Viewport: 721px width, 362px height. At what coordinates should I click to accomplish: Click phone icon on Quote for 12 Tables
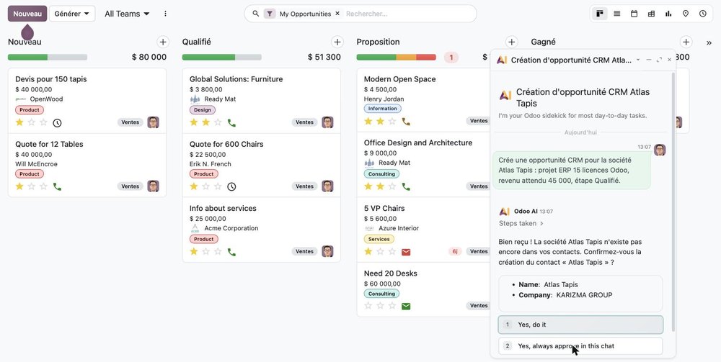(x=57, y=186)
